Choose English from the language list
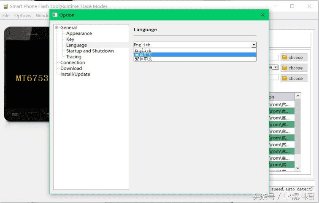 [195, 50]
